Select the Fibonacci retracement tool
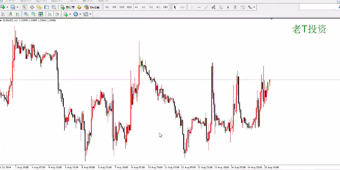The height and width of the screenshot is (170, 340). point(221,7)
